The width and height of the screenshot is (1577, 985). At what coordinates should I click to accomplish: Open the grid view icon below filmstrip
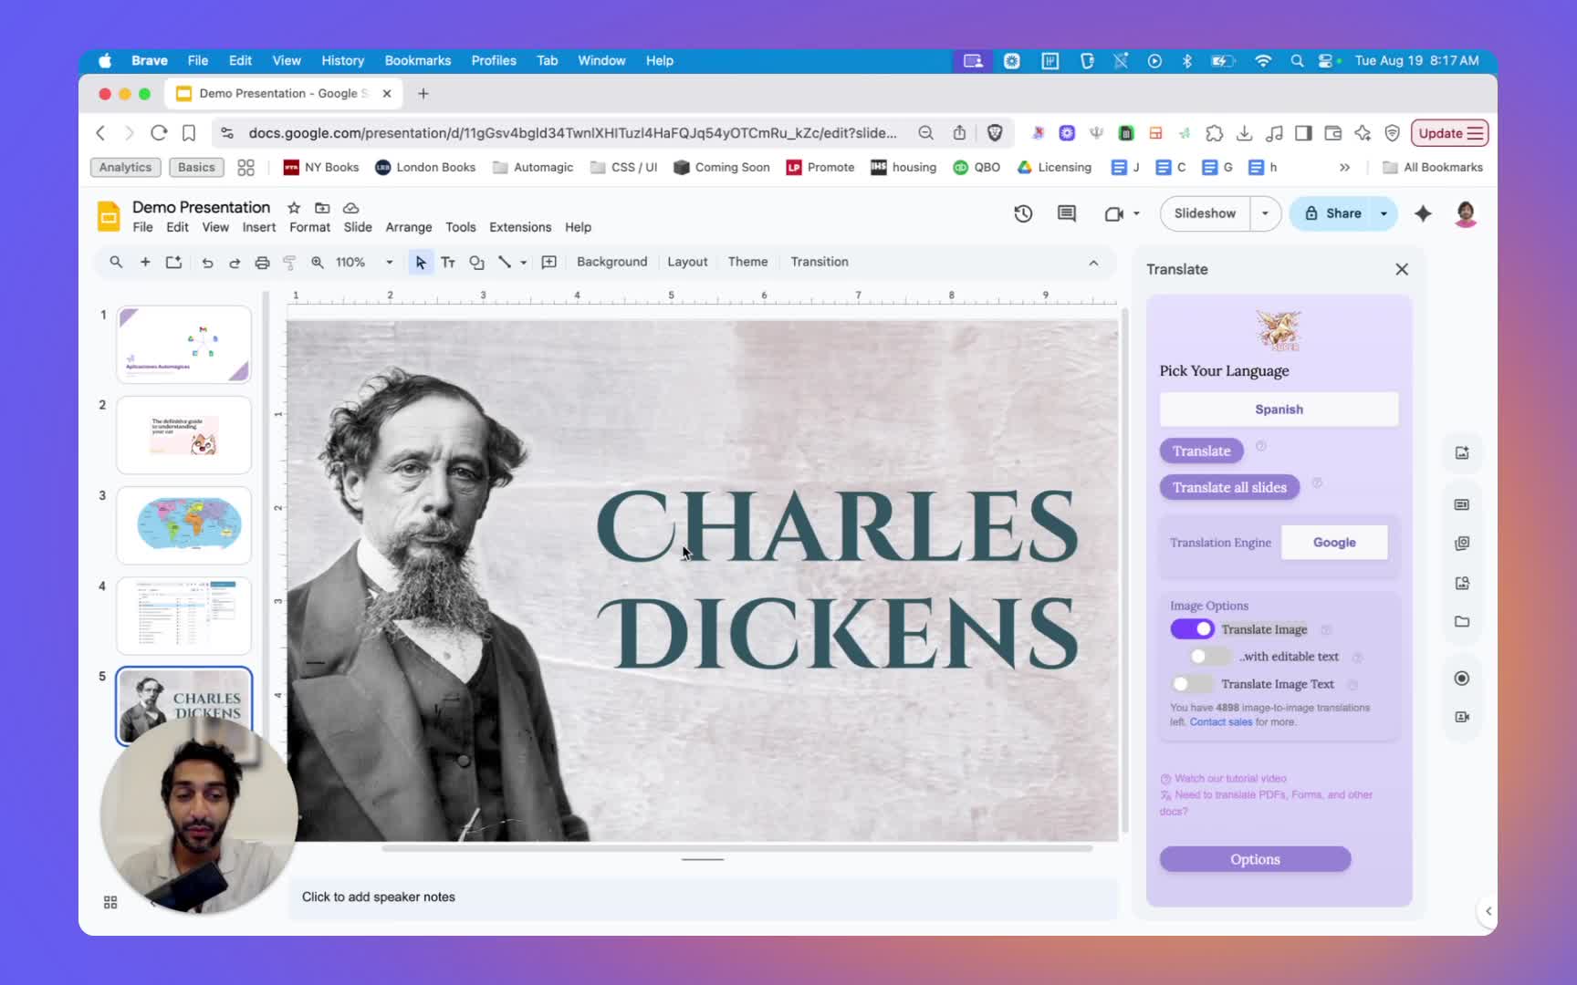point(110,902)
